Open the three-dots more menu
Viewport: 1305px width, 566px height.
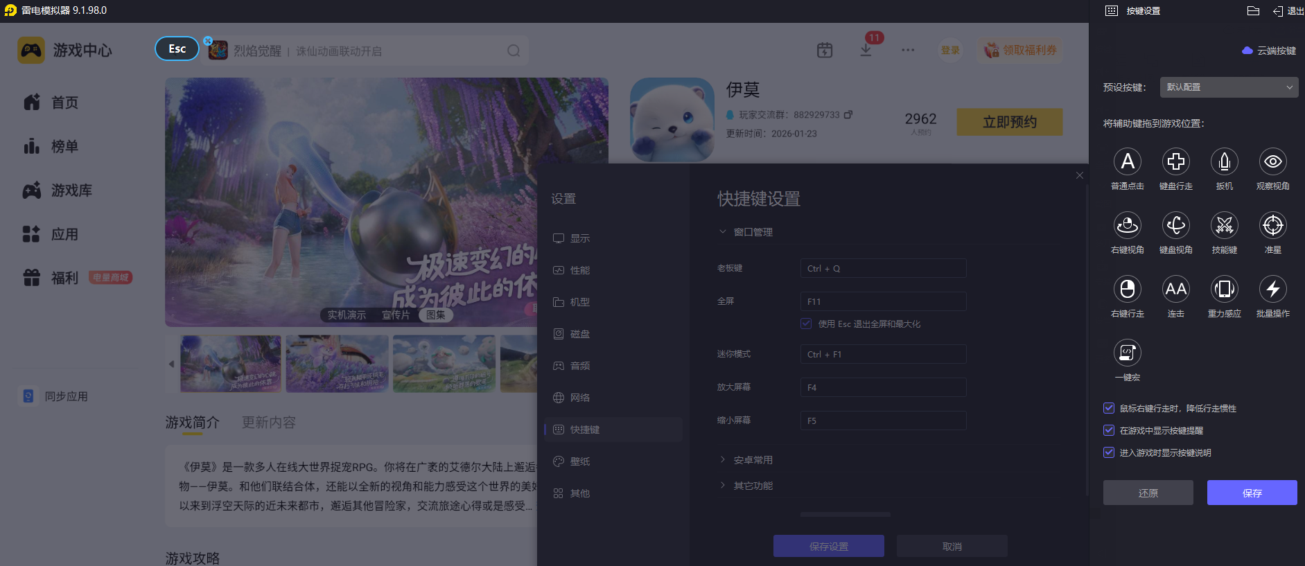click(x=908, y=50)
